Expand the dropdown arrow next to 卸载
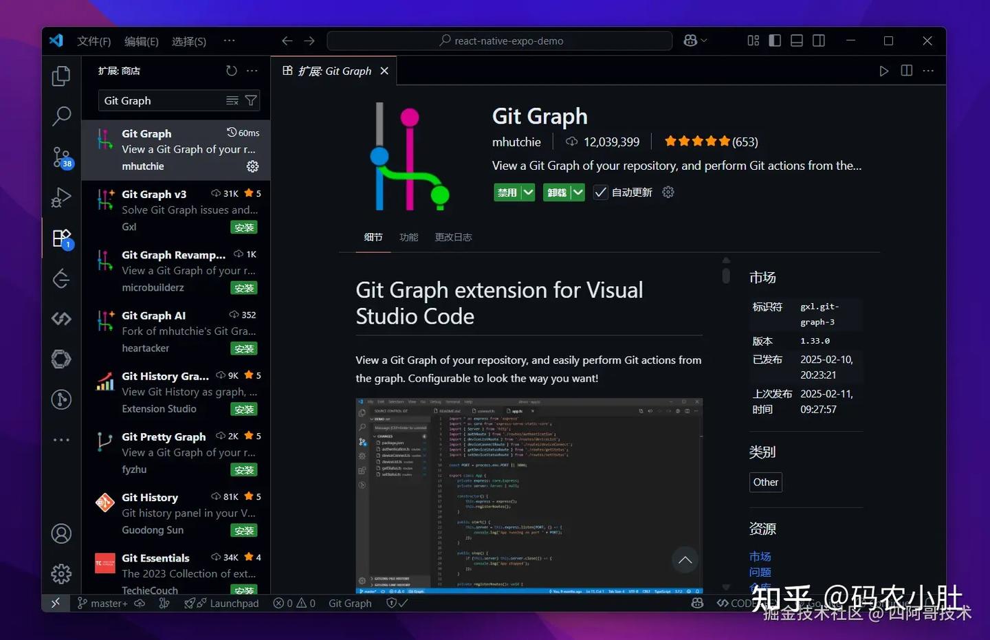 577,192
